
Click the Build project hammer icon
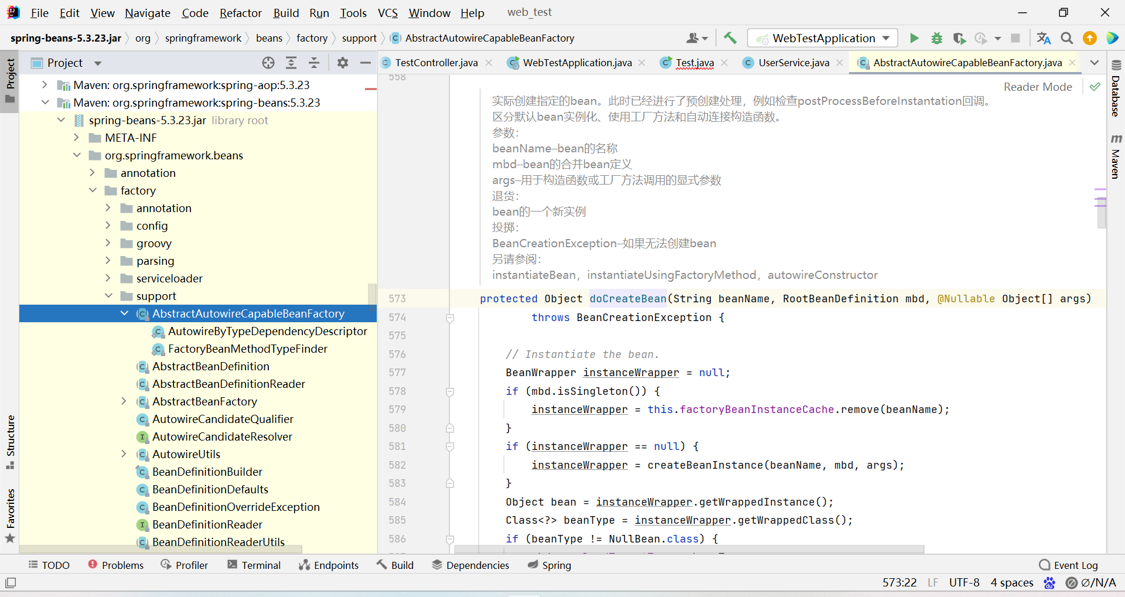[730, 38]
